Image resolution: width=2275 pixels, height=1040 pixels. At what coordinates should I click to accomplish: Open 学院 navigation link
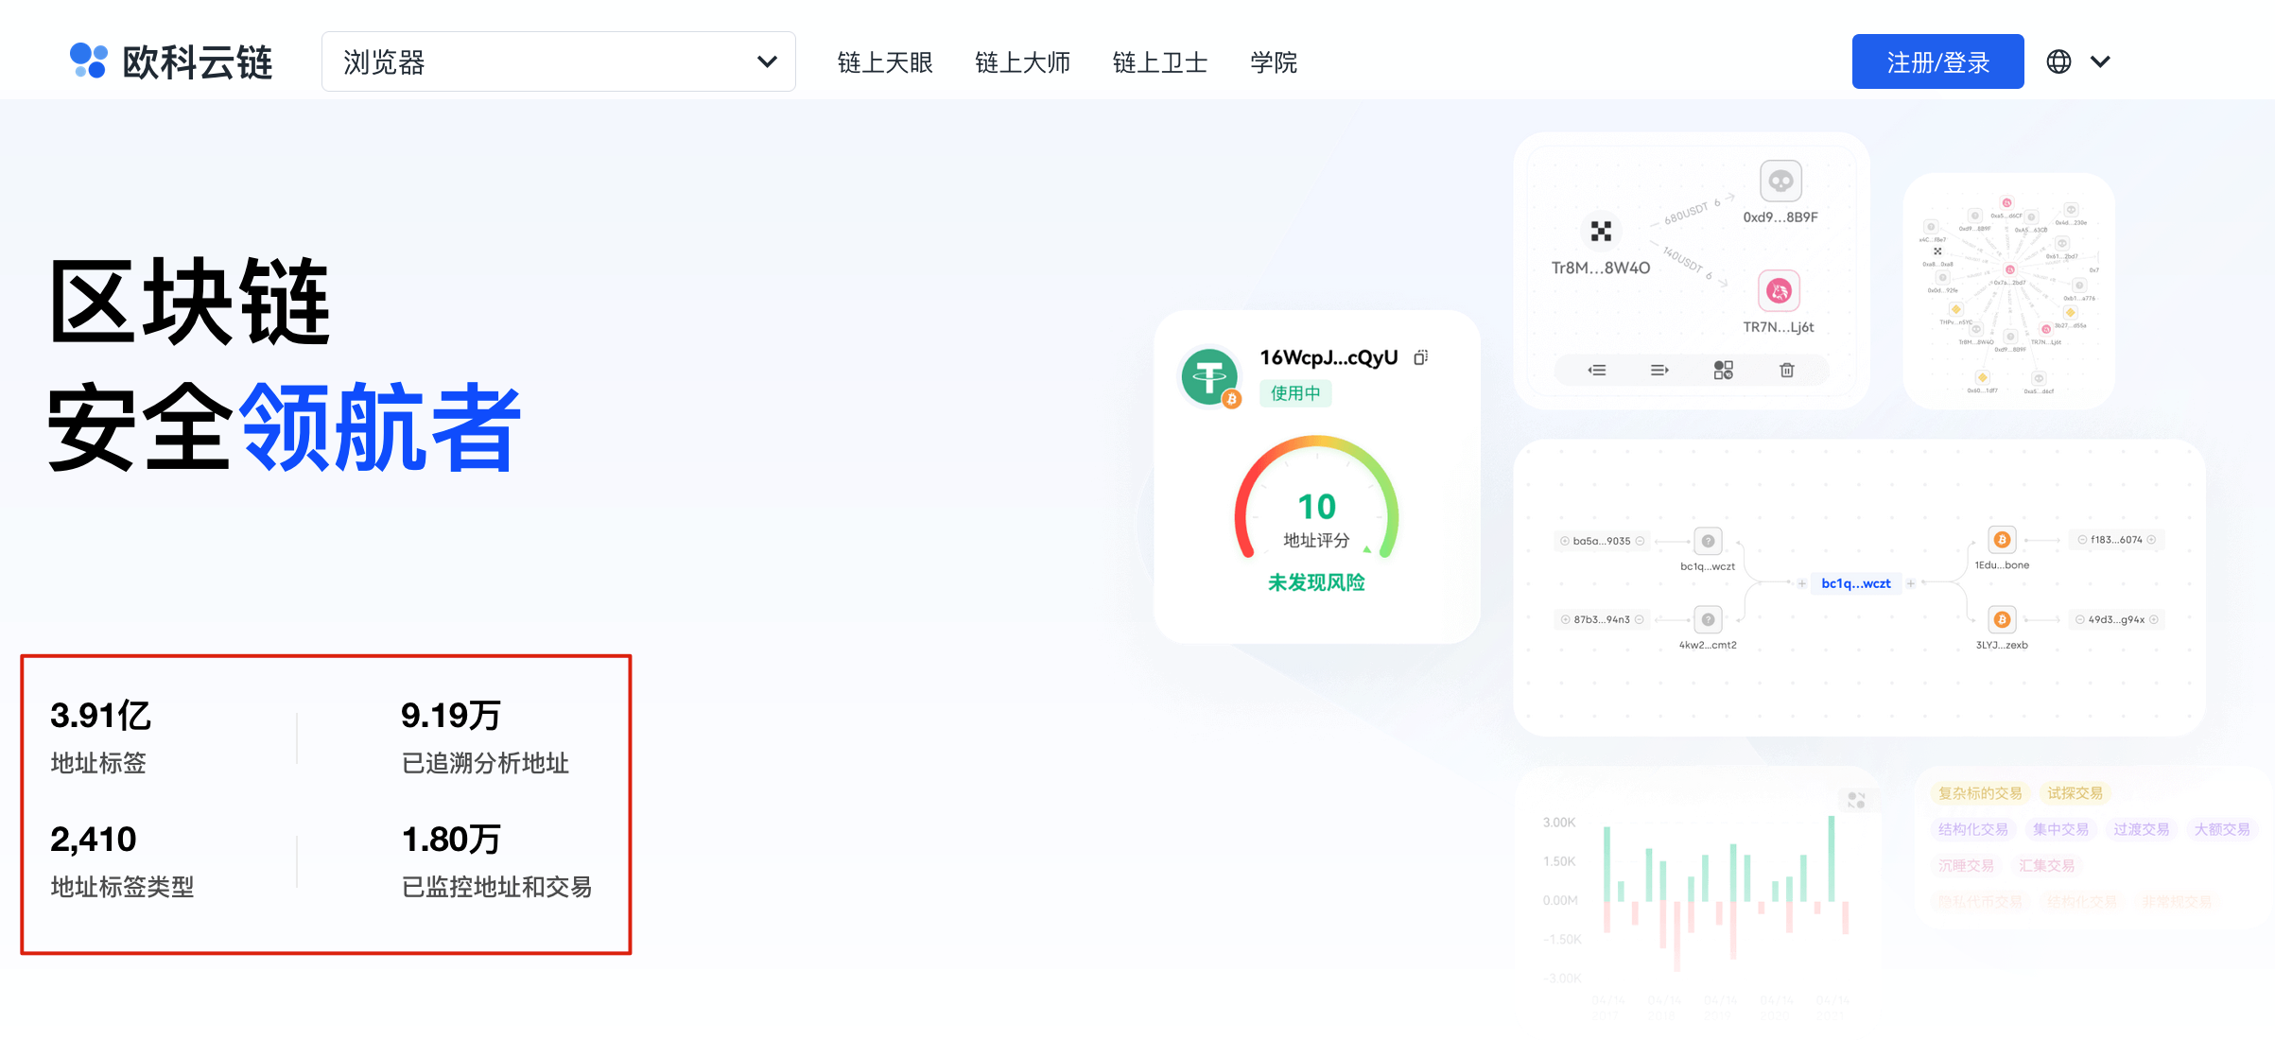tap(1273, 62)
